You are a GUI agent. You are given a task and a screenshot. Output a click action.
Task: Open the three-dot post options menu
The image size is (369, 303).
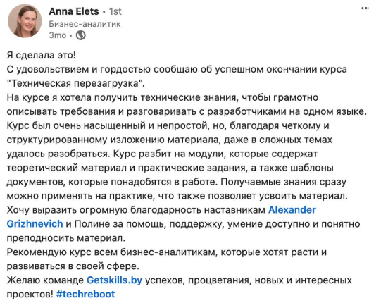pyautogui.click(x=365, y=8)
